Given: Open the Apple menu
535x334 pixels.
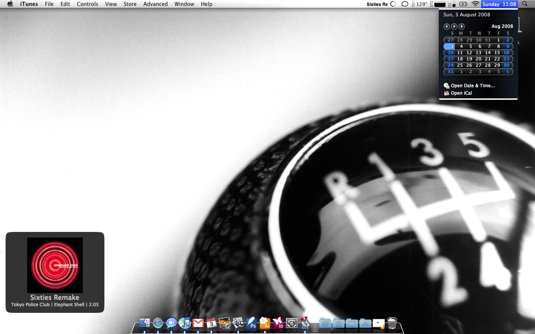Looking at the screenshot, I should point(10,4).
